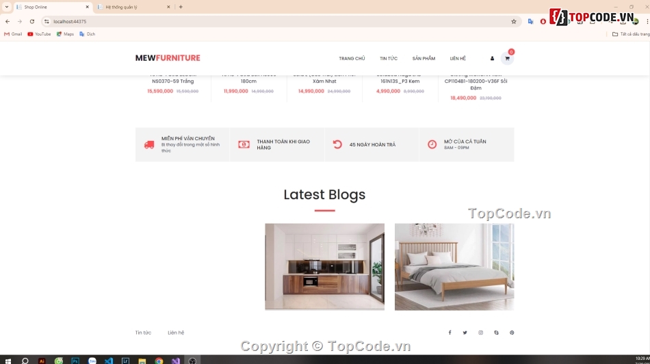Click the MEWFURNITURE logo

(168, 58)
